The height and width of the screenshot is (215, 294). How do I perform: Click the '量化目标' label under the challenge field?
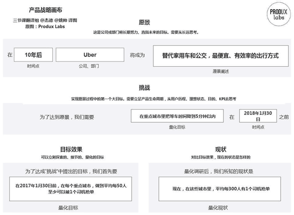click(x=177, y=127)
